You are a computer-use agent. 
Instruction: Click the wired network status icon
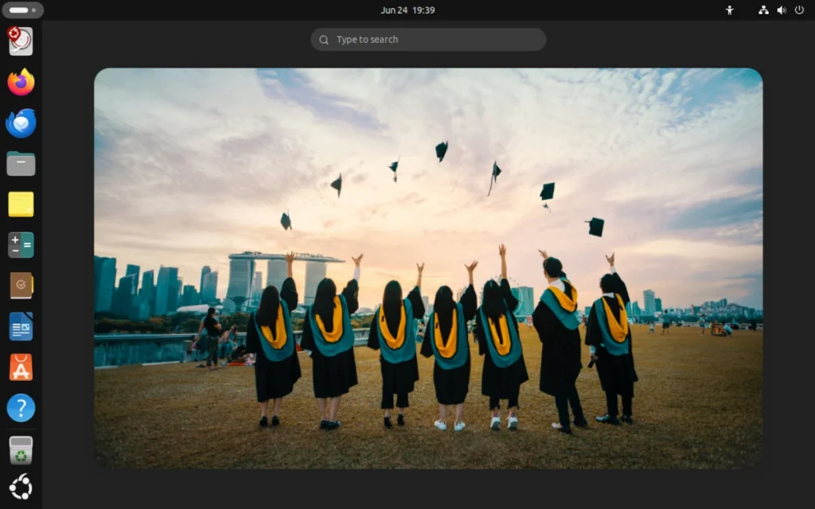(763, 10)
